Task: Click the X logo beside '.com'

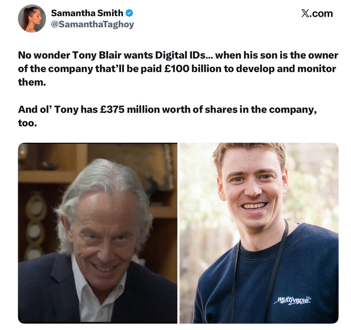Action: click(x=306, y=13)
